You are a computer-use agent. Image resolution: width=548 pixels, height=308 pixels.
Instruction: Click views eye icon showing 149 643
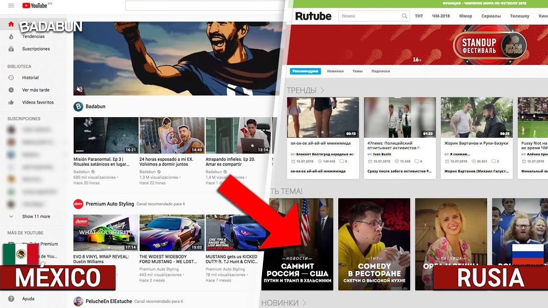319,161
